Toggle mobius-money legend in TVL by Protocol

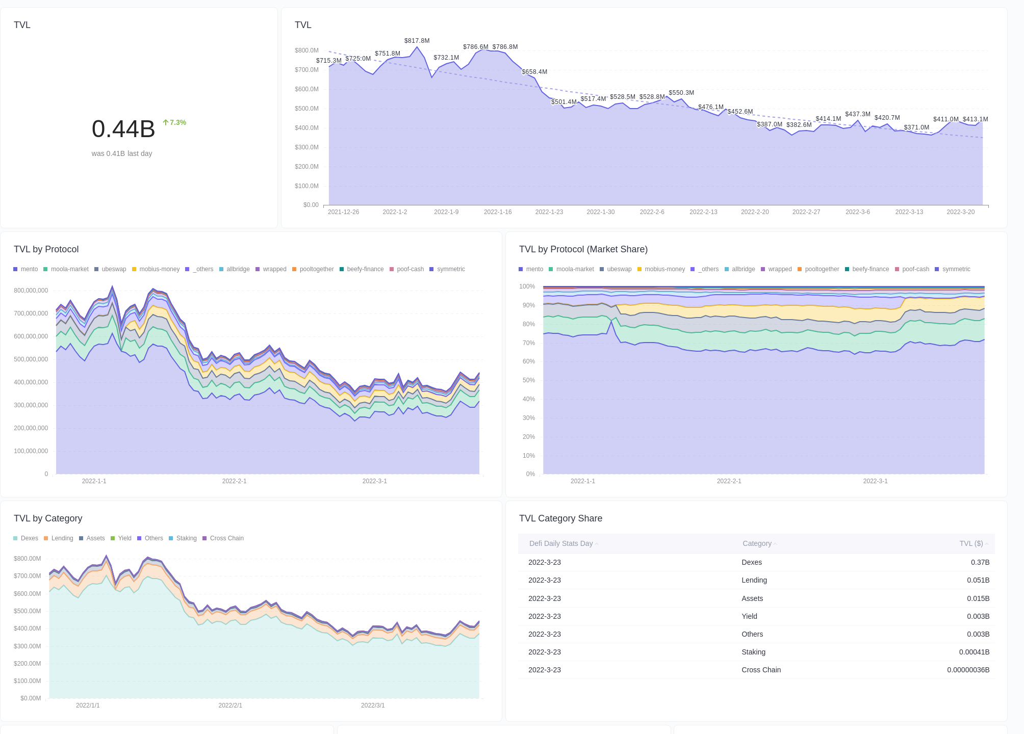156,269
